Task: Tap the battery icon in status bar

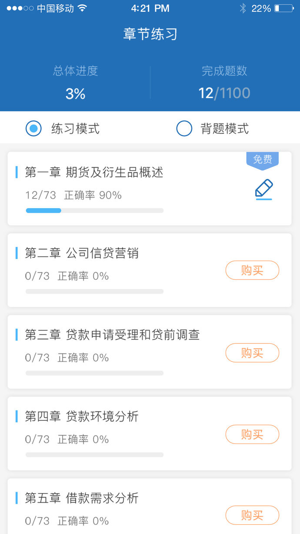Action: tap(283, 8)
